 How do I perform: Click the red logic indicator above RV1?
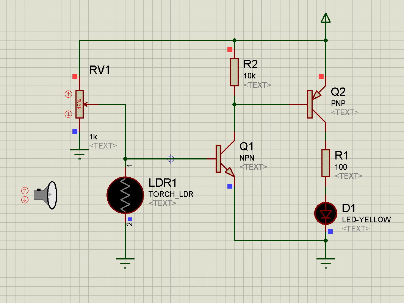pyautogui.click(x=75, y=77)
